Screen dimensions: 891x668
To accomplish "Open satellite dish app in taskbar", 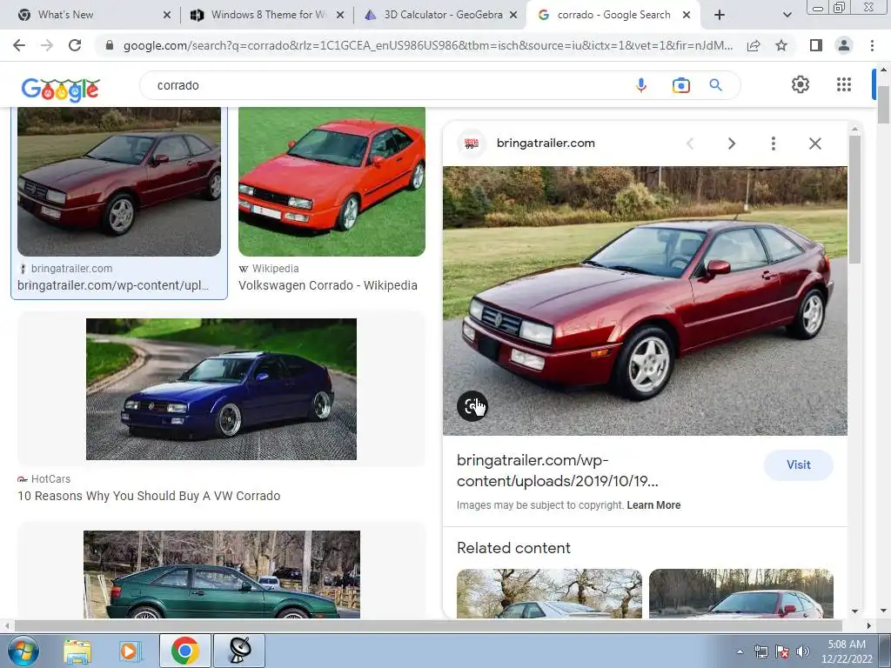I will coord(239,651).
